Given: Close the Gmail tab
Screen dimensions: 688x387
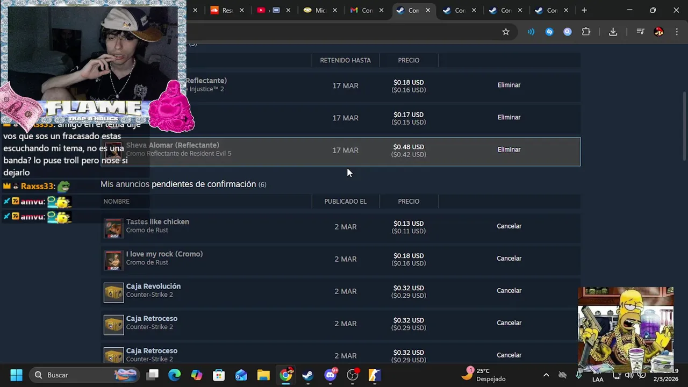Looking at the screenshot, I should pos(381,10).
